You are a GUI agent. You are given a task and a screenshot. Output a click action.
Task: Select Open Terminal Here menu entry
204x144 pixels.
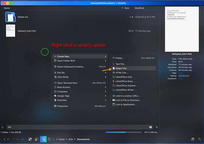pos(67,83)
